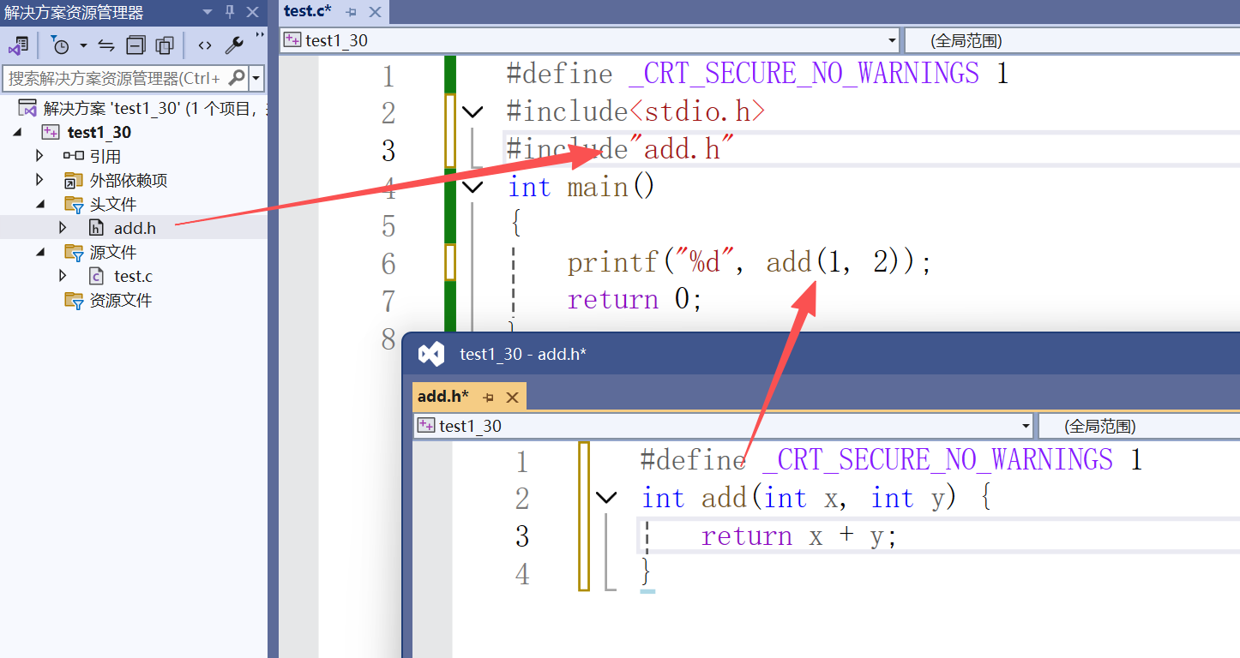Click 'return x + y;' in add.h
The width and height of the screenshot is (1240, 658).
tap(799, 536)
